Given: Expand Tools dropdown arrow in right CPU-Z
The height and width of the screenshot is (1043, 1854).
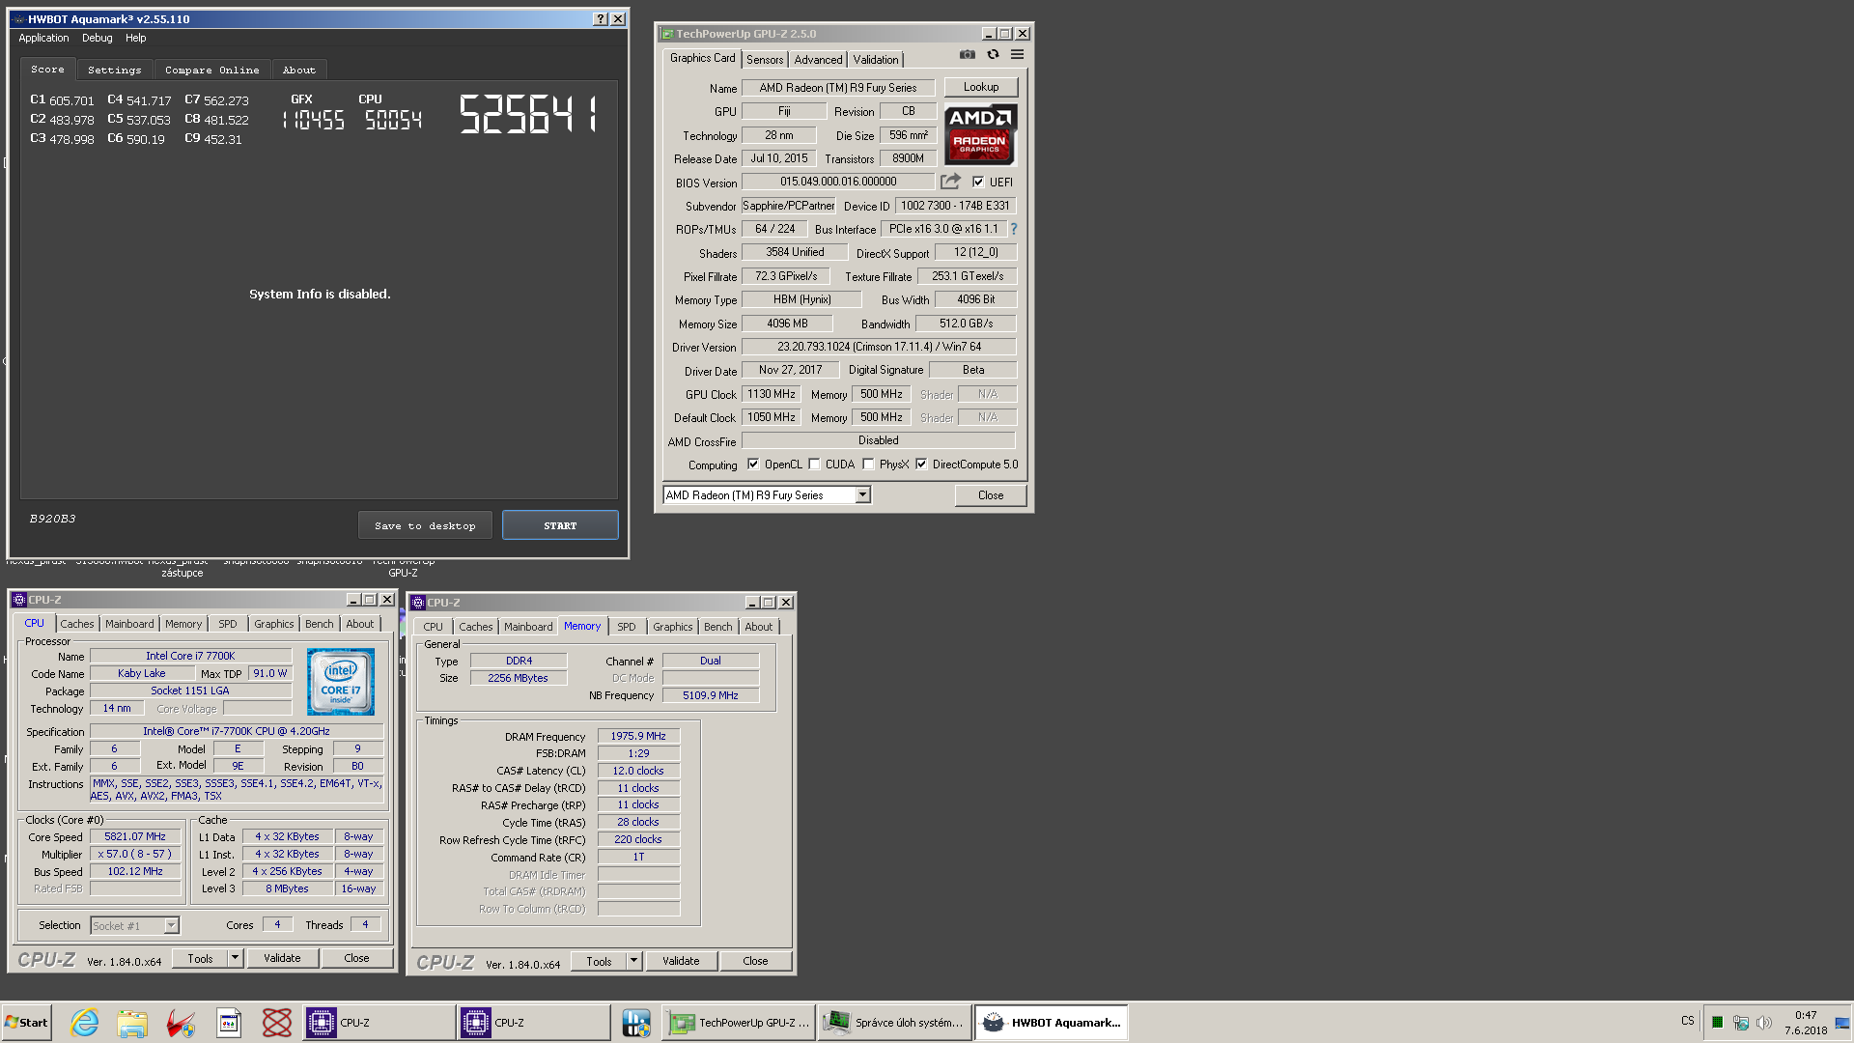Looking at the screenshot, I should pos(633,961).
